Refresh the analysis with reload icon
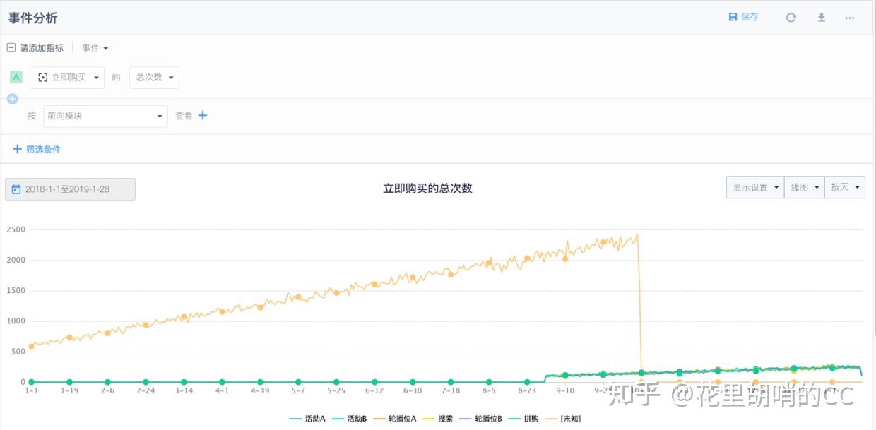Image resolution: width=876 pixels, height=430 pixels. pyautogui.click(x=791, y=18)
